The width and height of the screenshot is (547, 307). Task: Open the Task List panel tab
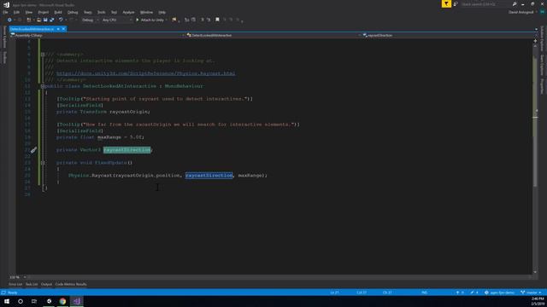[32, 284]
